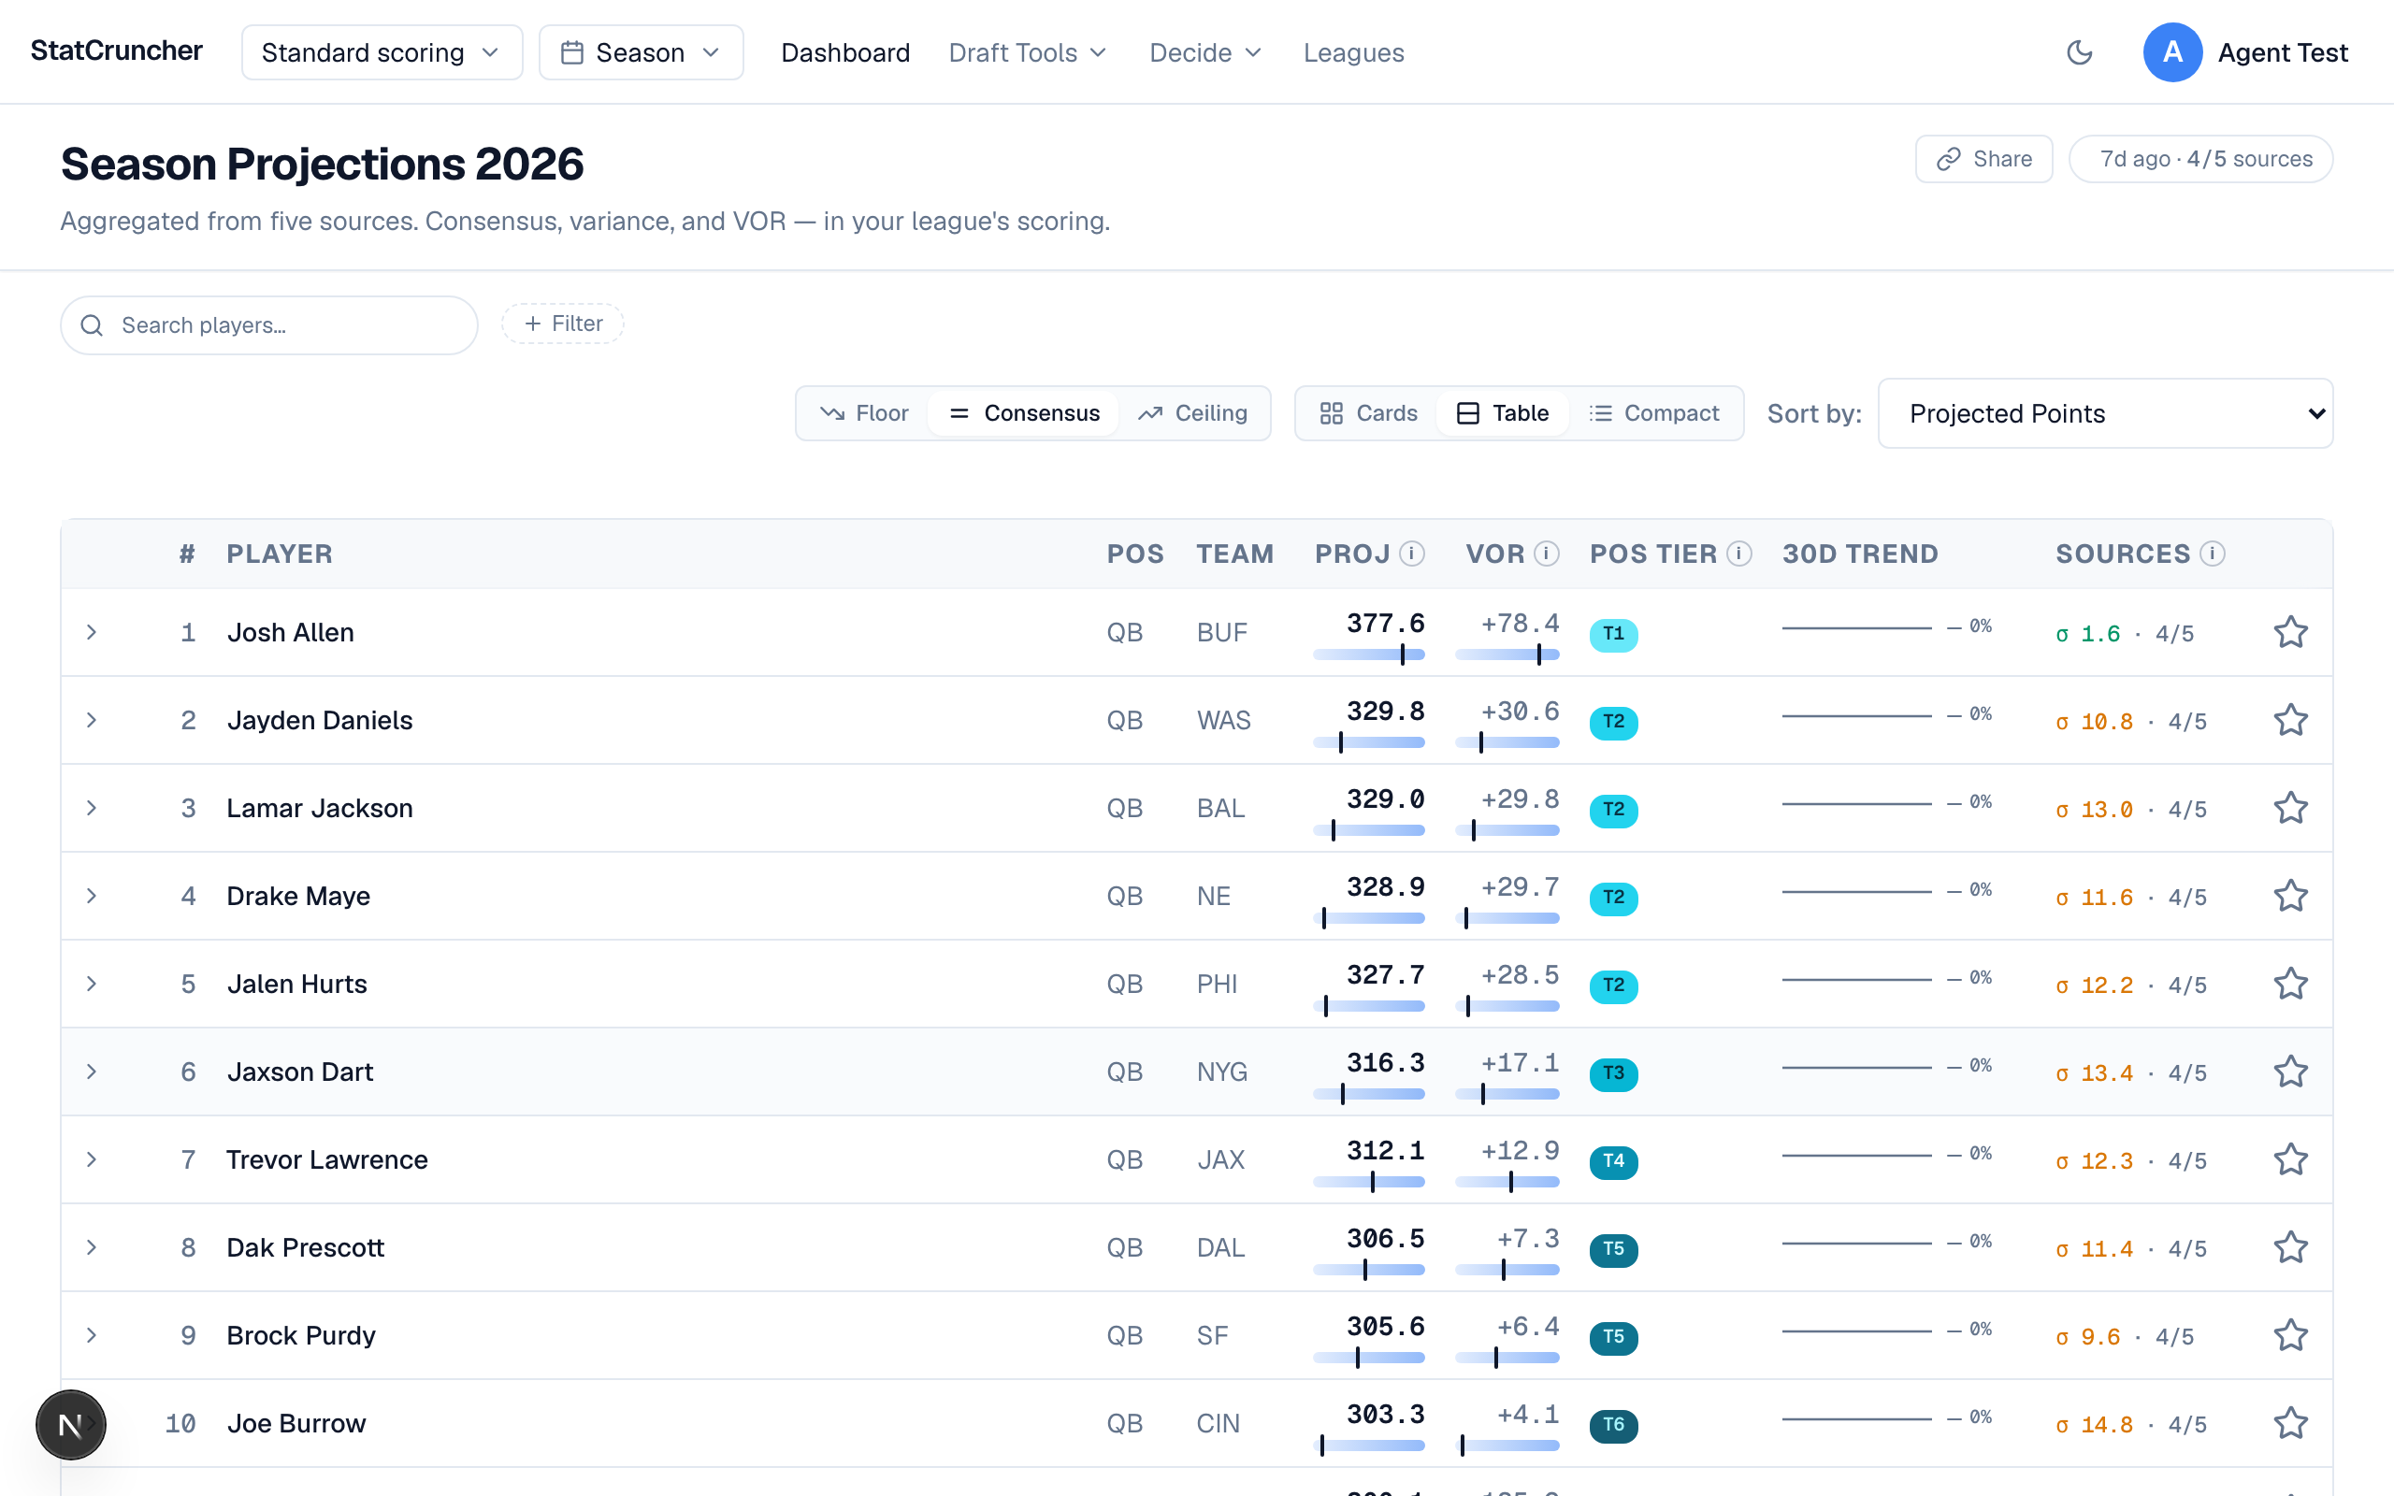Switch to Floor projections
Image resolution: width=2394 pixels, height=1496 pixels.
(864, 413)
